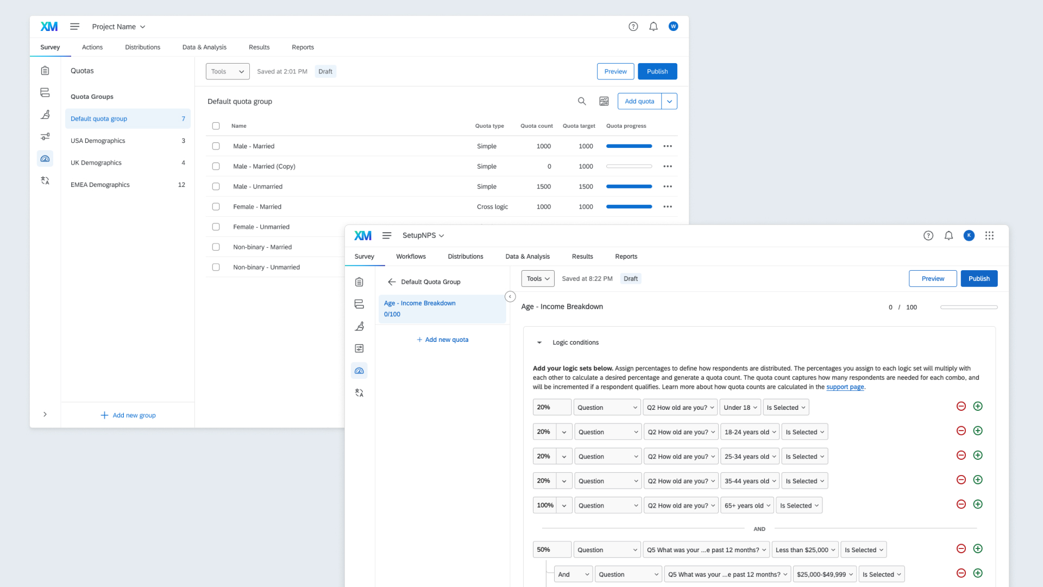The height and width of the screenshot is (587, 1043).
Task: Open the 18-24 years old dropdown
Action: tap(750, 432)
